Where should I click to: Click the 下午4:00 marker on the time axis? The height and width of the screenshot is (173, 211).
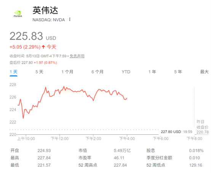pos(127,138)
